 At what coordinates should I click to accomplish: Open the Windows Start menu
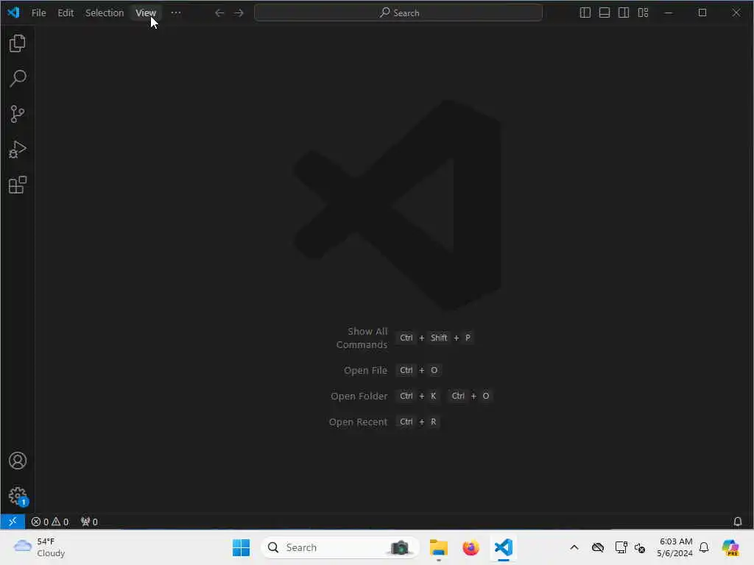click(x=241, y=547)
